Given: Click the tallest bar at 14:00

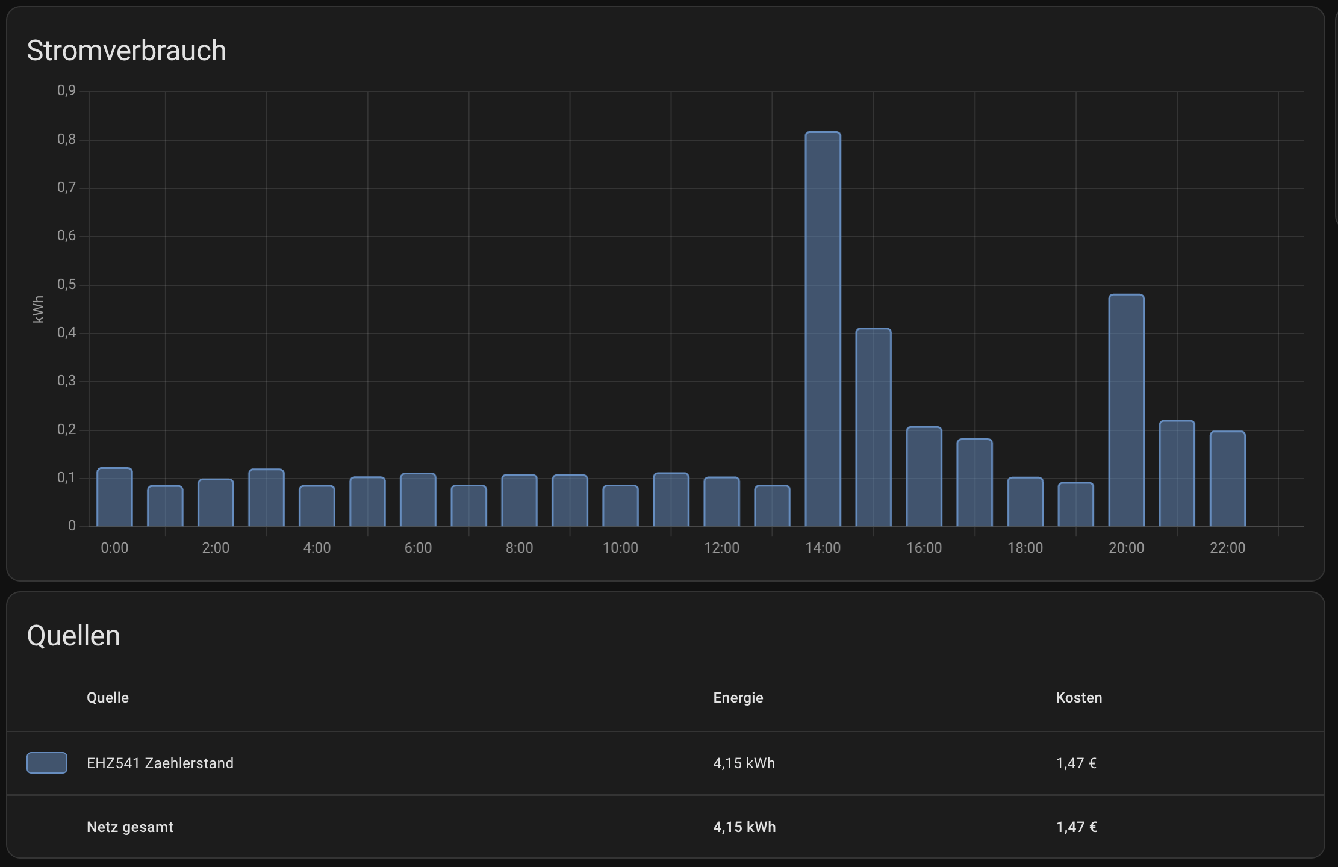Looking at the screenshot, I should 823,329.
